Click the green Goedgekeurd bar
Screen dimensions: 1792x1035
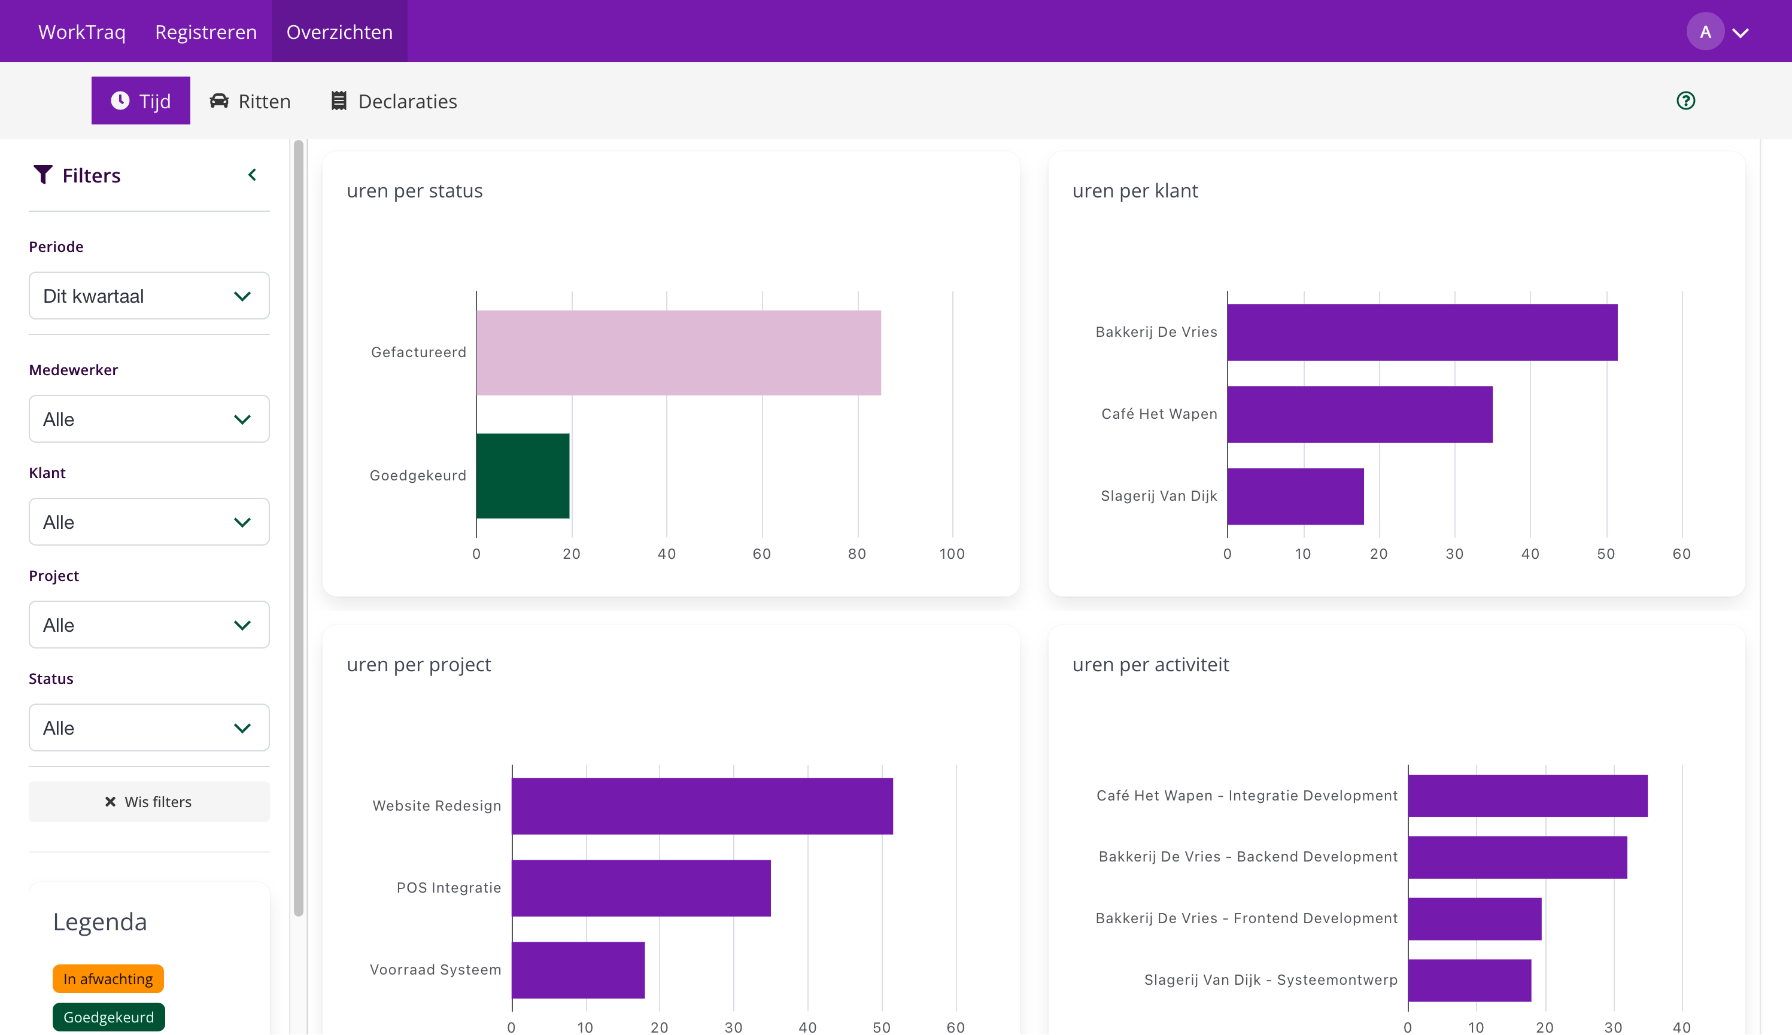(x=523, y=476)
